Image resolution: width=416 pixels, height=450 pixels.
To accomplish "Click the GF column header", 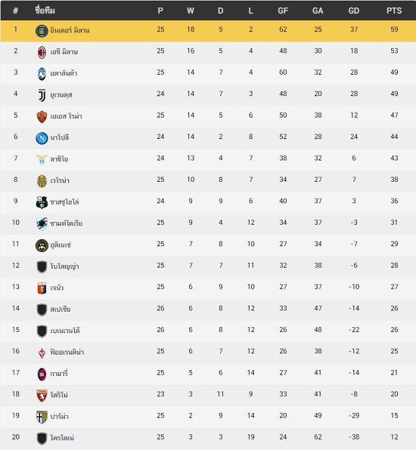I will pyautogui.click(x=283, y=11).
